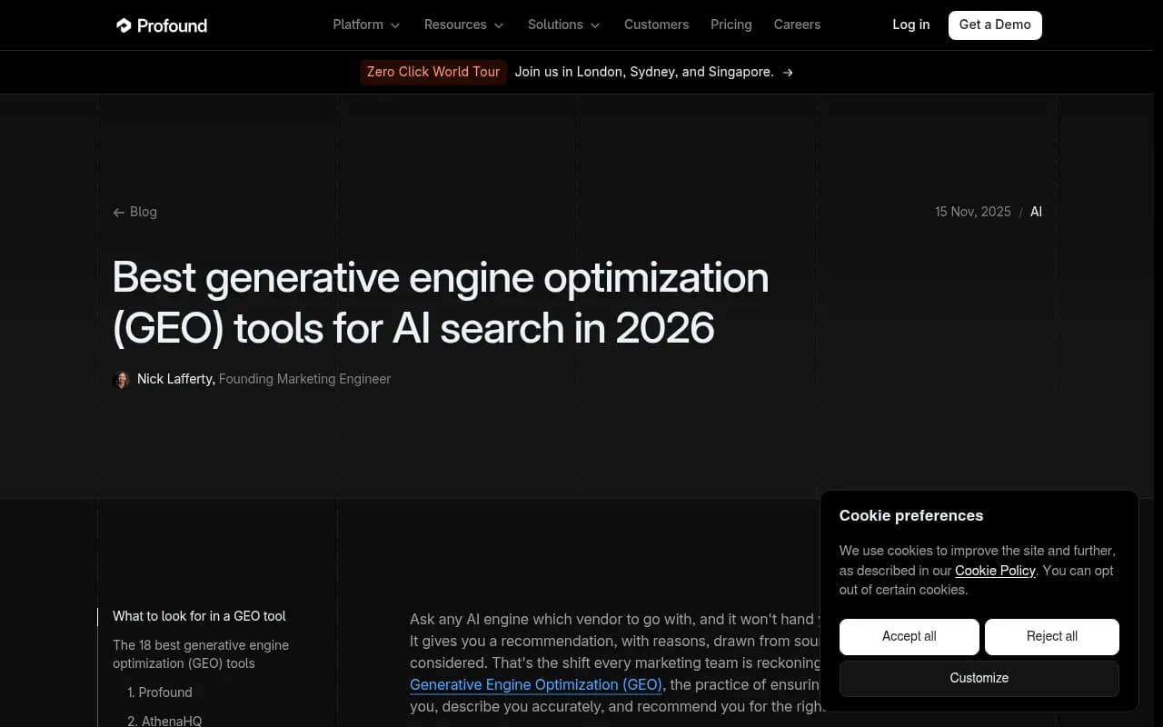Click Nick Lafferty's avatar photo
Viewport: 1163px width, 727px height.
coord(121,380)
